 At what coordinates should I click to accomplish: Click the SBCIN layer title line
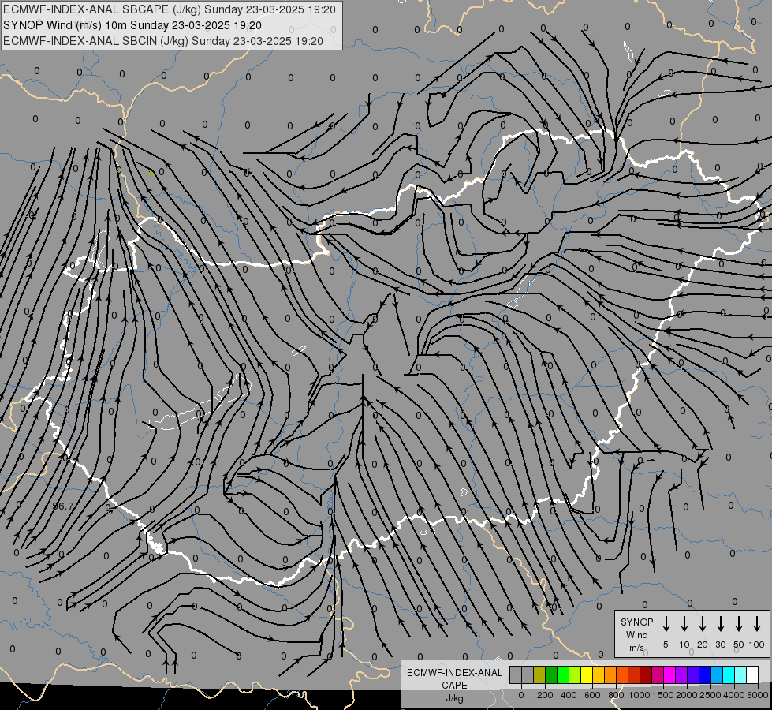pyautogui.click(x=163, y=41)
